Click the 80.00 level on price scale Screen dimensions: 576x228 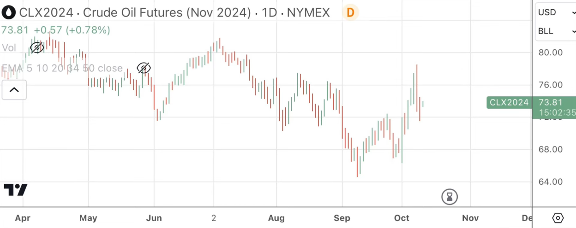(551, 53)
